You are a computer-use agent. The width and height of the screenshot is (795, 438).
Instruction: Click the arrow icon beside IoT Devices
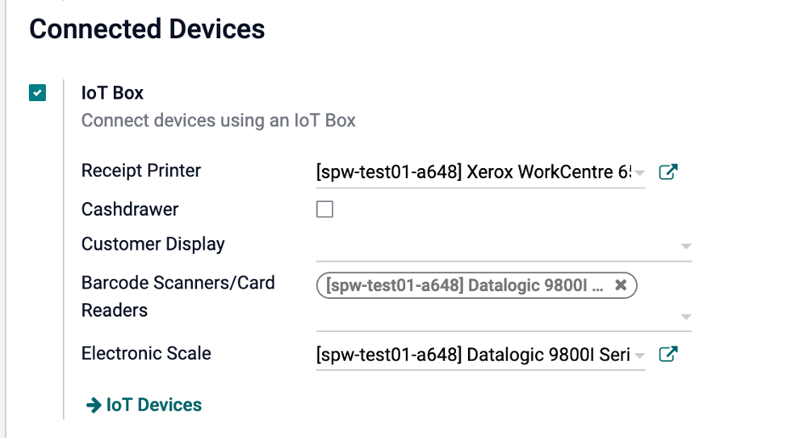point(93,406)
